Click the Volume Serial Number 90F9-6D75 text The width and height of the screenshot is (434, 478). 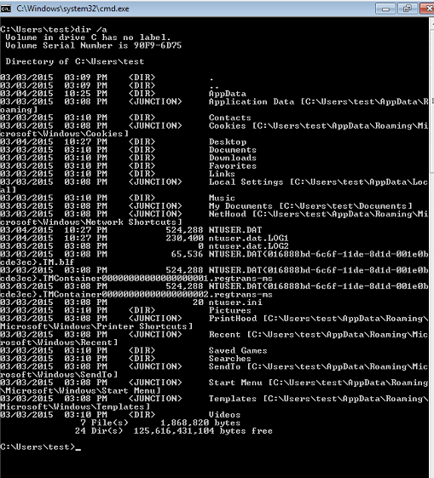[x=94, y=45]
